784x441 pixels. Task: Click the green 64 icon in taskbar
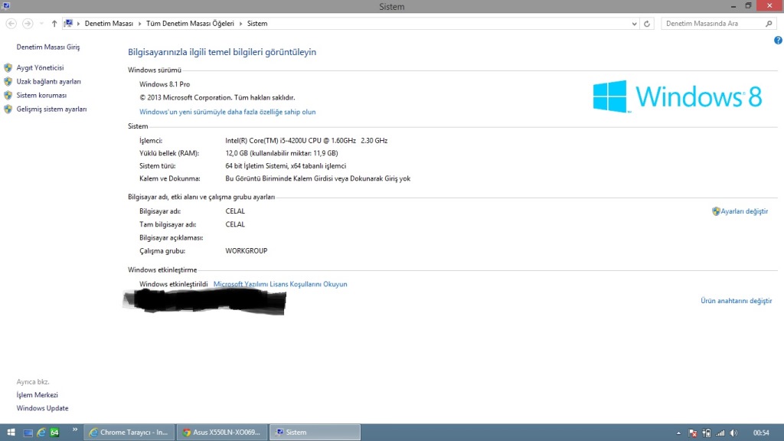(54, 433)
